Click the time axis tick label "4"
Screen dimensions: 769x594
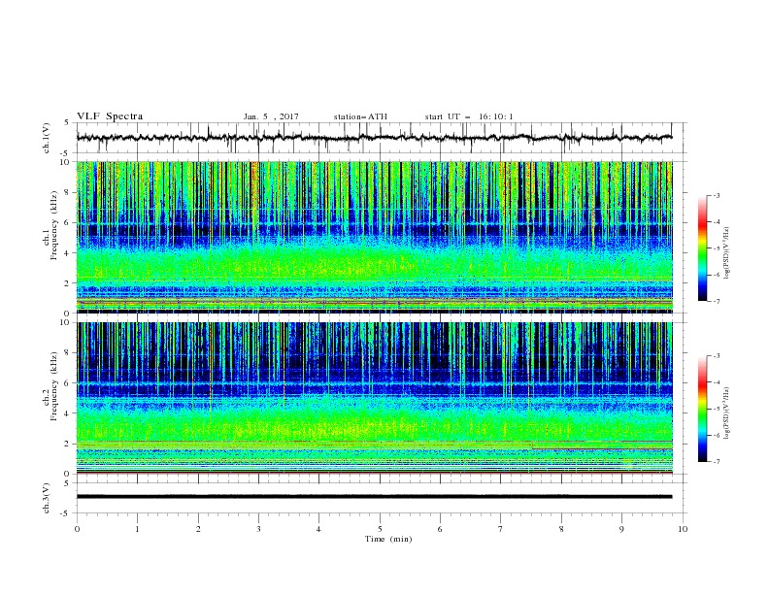click(x=318, y=529)
